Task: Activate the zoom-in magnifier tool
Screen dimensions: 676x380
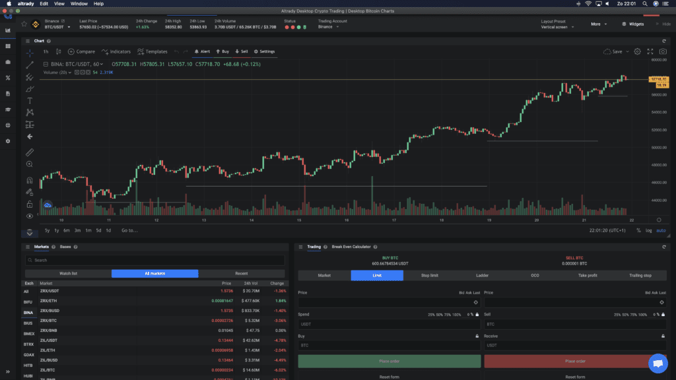Action: pos(30,164)
